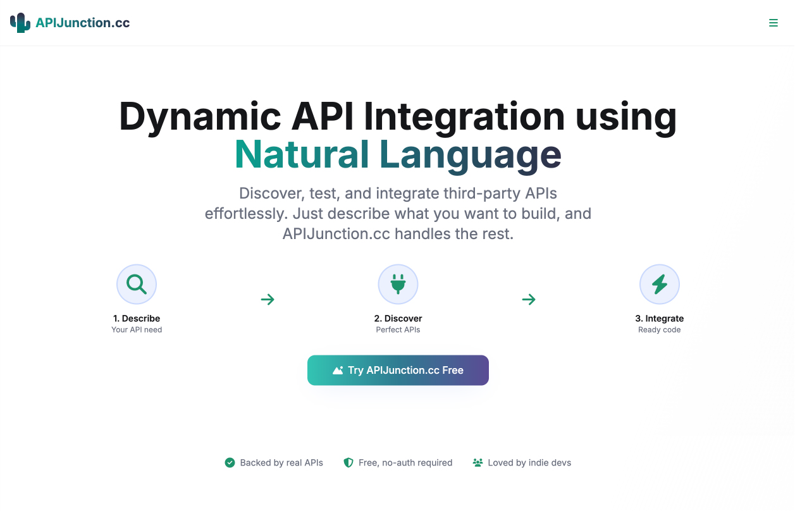Click the "Free, no-auth required" text
795x511 pixels.
point(405,463)
